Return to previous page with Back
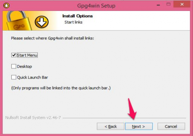Viewport: 193px width, 136px height. click(x=111, y=126)
